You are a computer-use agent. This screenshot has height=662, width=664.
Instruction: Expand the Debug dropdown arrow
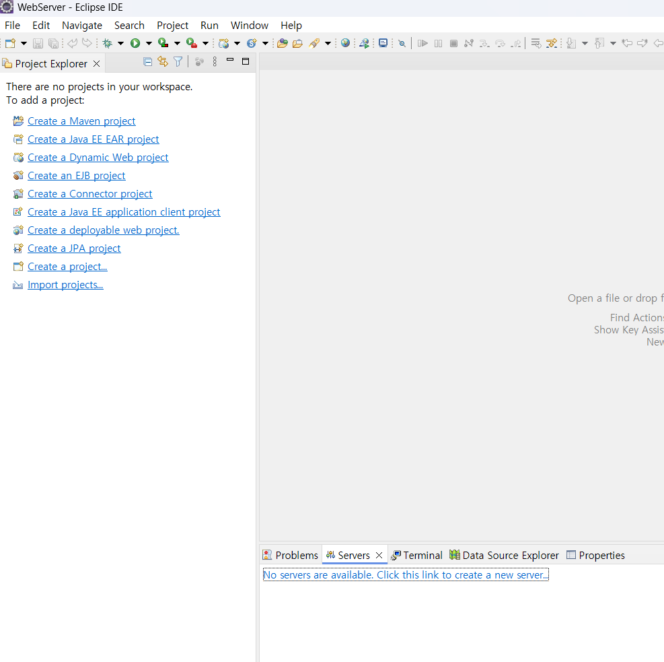tap(120, 43)
